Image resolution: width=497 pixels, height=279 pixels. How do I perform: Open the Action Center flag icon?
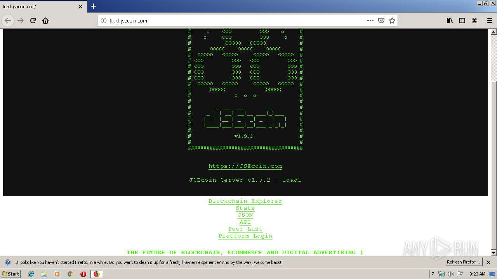(460, 274)
